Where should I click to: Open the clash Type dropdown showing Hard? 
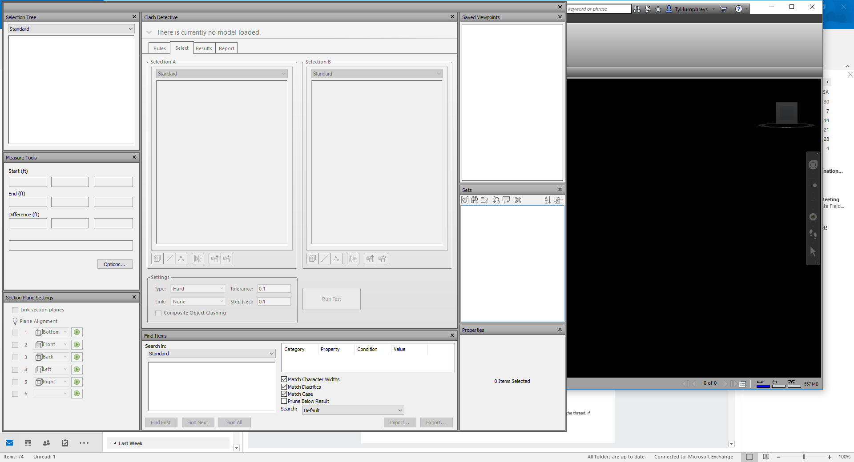[x=197, y=288]
